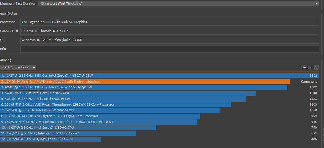Viewport: 324px width, 148px height.
Task: Click the score value 486
Action: pos(314,139)
